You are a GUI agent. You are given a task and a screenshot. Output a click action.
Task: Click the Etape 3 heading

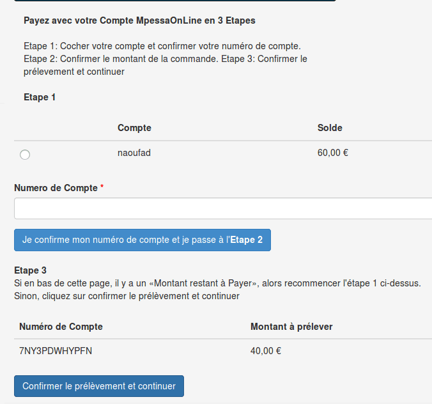pos(30,270)
